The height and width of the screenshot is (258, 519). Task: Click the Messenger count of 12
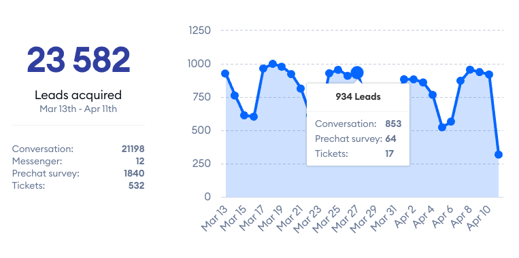[x=140, y=161]
